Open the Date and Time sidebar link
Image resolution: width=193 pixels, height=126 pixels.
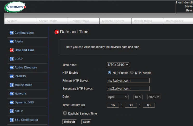(x=24, y=50)
